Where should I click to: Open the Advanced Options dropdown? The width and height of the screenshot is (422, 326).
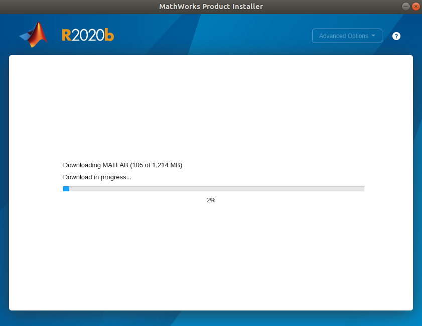pyautogui.click(x=347, y=36)
